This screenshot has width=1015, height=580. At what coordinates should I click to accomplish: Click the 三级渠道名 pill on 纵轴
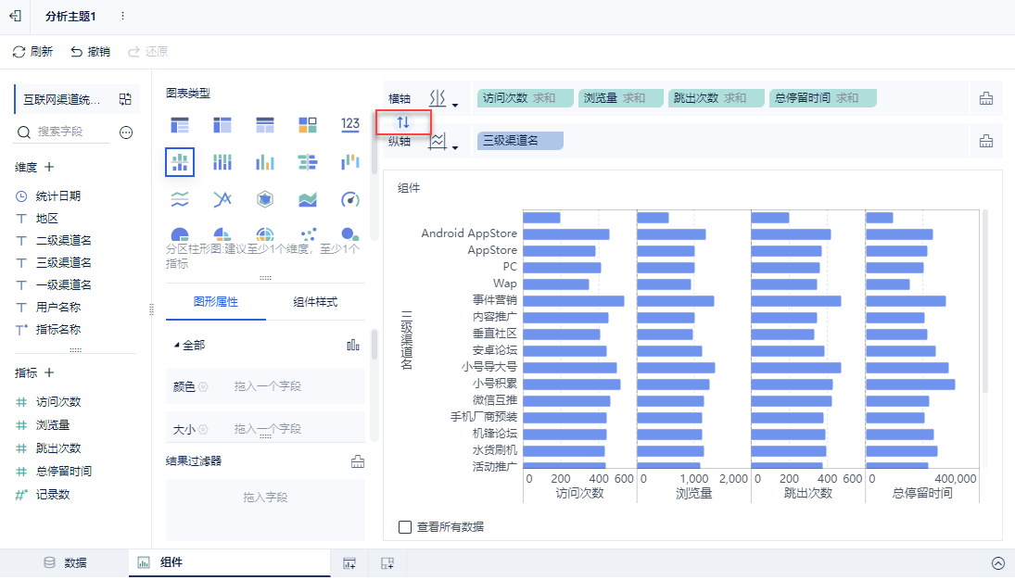(520, 141)
